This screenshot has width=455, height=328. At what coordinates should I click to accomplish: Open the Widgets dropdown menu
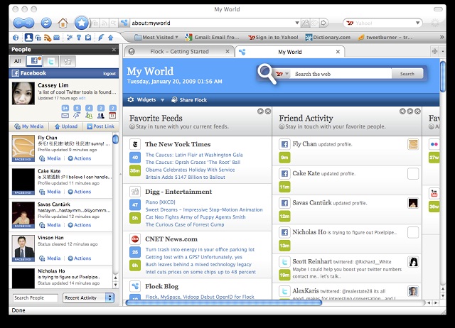(x=146, y=99)
